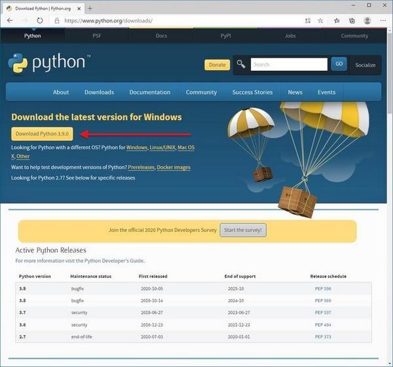Follow the Windows OS link
Image resolution: width=393 pixels, height=367 pixels.
pyautogui.click(x=137, y=147)
